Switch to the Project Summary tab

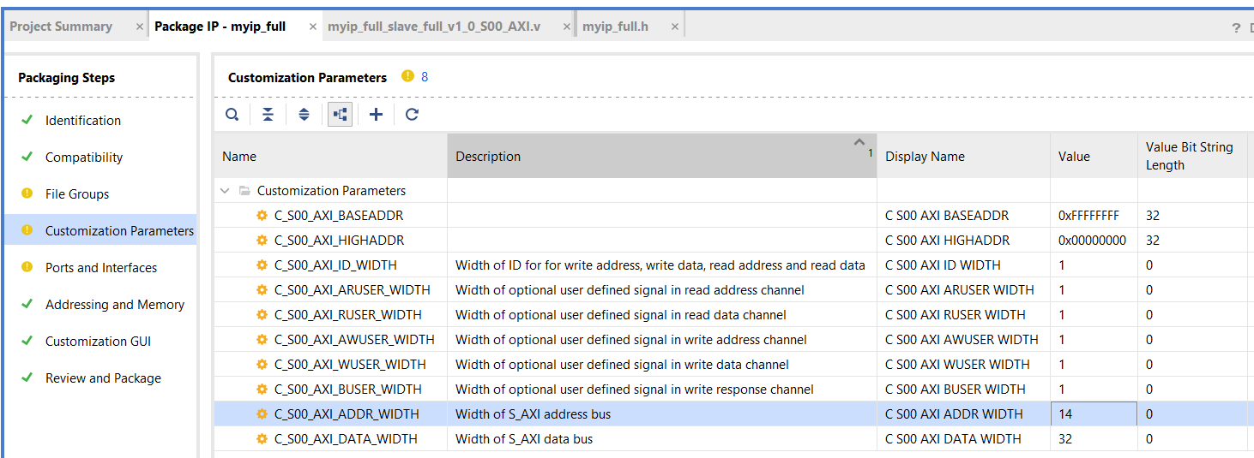pos(61,27)
